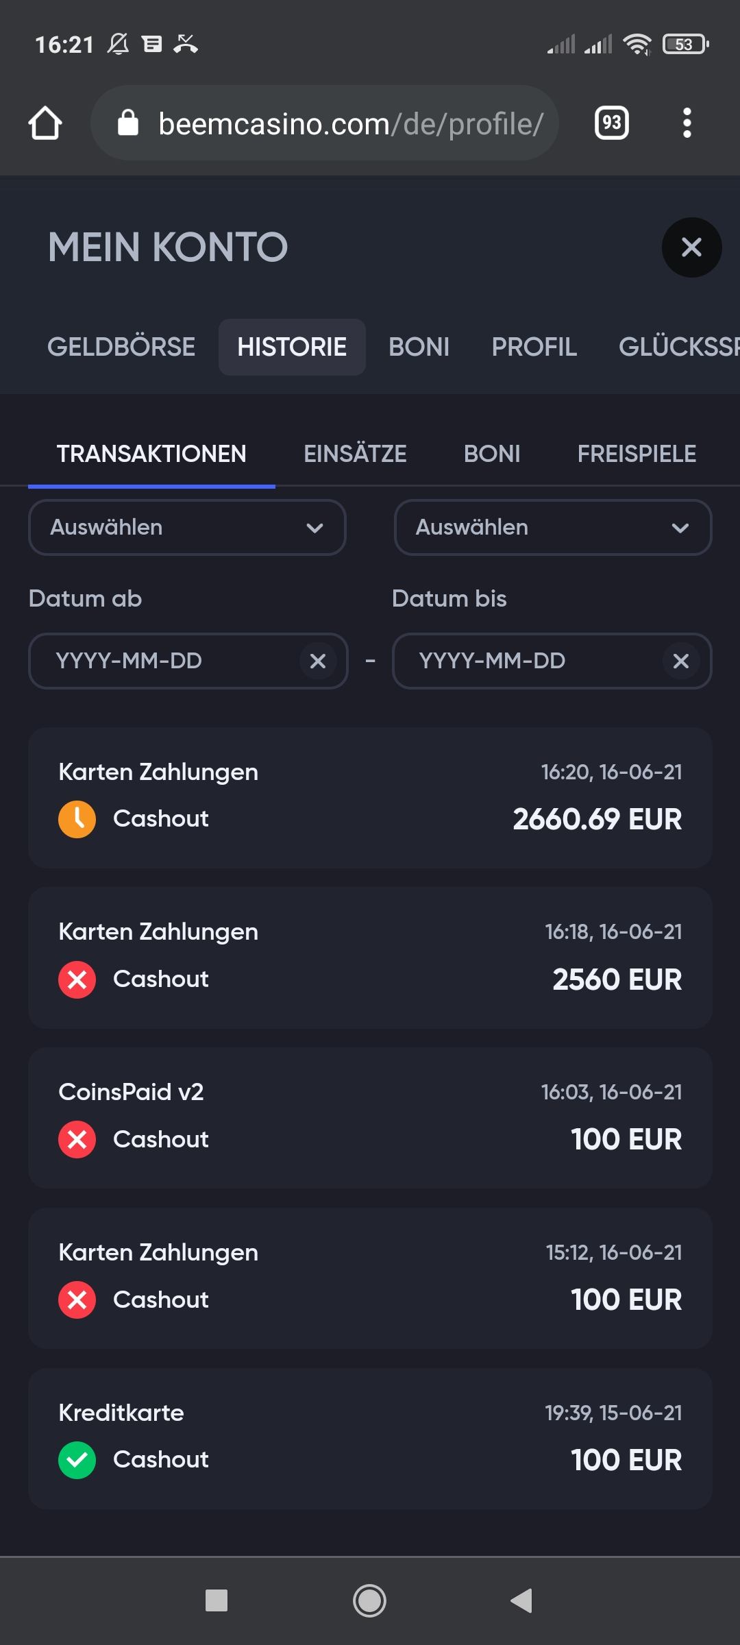Expand the left Auswählen dropdown
740x1645 pixels.
tap(187, 528)
